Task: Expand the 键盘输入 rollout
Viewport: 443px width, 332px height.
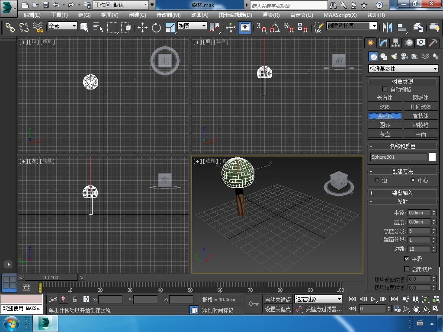Action: [x=402, y=193]
